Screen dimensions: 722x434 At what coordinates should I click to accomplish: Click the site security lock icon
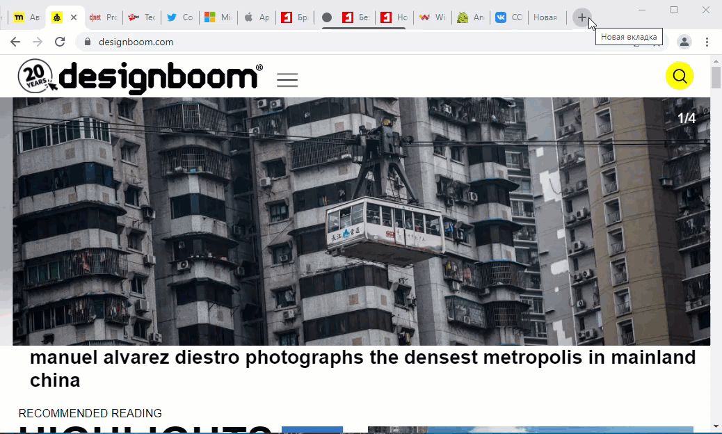point(88,42)
